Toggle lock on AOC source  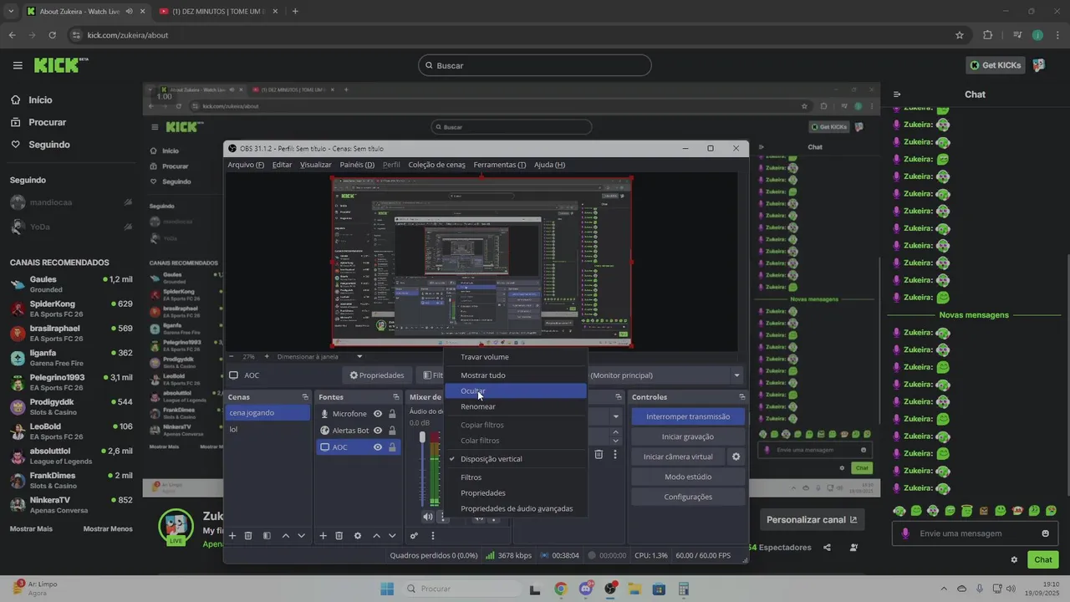392,447
